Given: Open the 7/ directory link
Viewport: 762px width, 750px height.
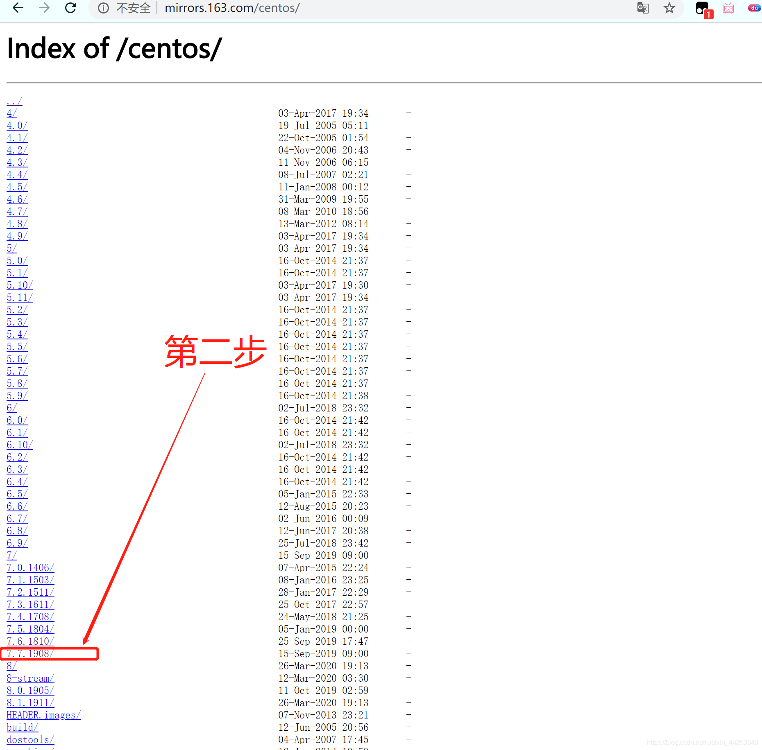Looking at the screenshot, I should (12, 555).
